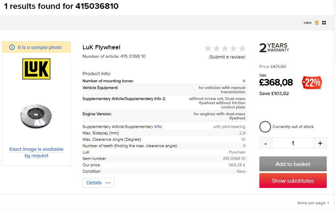This screenshot has width=336, height=211.
Task: Switch to grid view layout icon
Action: (x=324, y=23)
